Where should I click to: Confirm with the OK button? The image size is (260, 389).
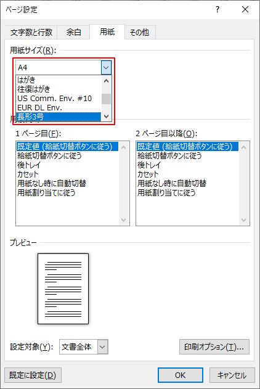coord(180,375)
